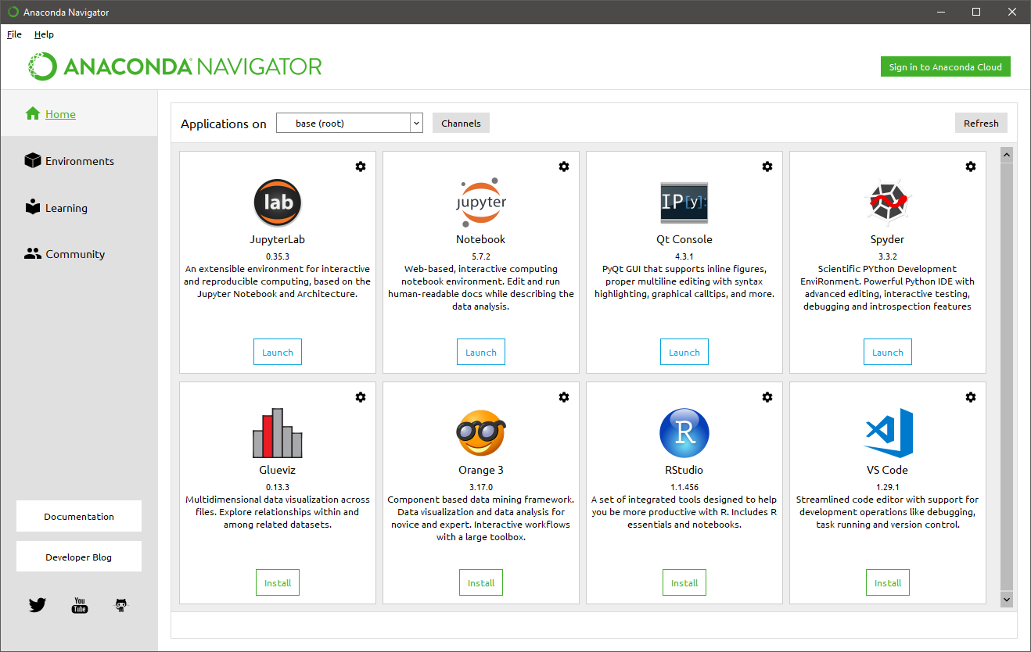This screenshot has height=652, width=1031.
Task: Click the RStudio version 1.1.456
Action: point(684,486)
